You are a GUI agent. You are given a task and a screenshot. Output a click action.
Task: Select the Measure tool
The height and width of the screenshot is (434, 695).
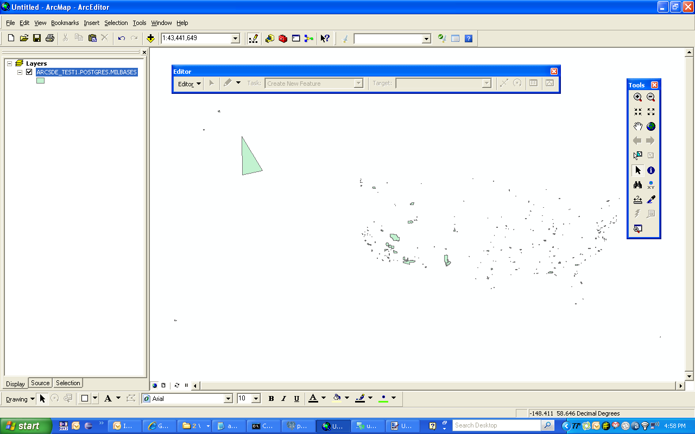click(638, 200)
